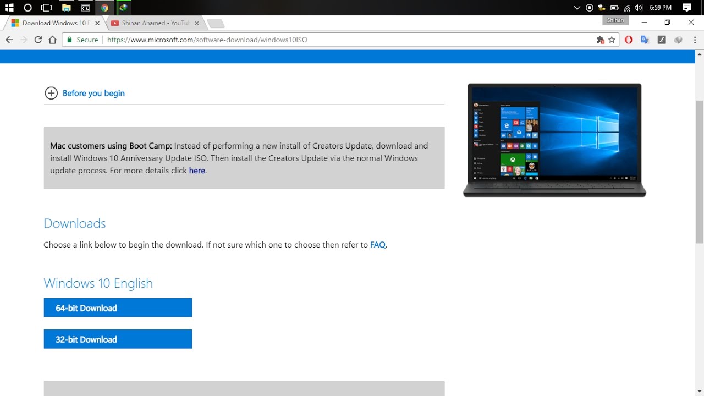Open Command Prompt from taskbar
This screenshot has height=396, width=704.
[x=85, y=8]
